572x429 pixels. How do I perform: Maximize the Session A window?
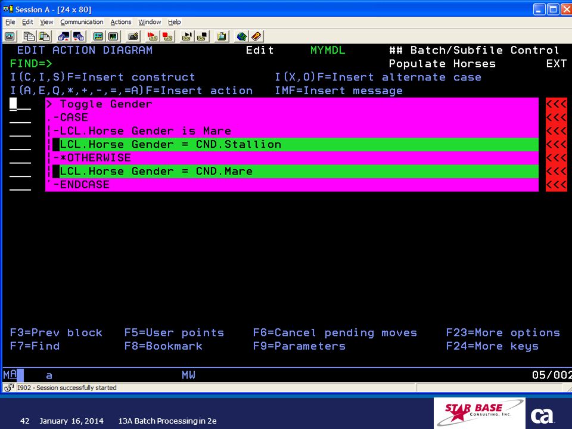tap(553, 9)
